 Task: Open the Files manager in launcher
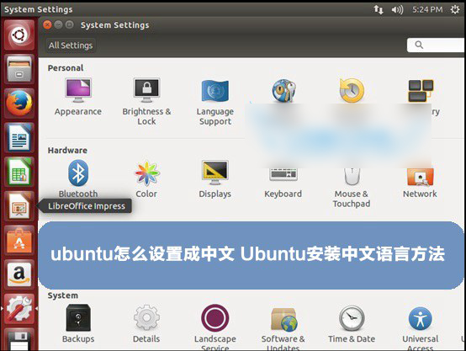pyautogui.click(x=19, y=69)
